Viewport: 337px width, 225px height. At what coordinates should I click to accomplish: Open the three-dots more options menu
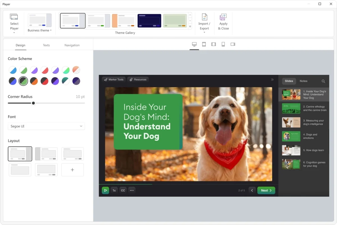pyautogui.click(x=132, y=190)
